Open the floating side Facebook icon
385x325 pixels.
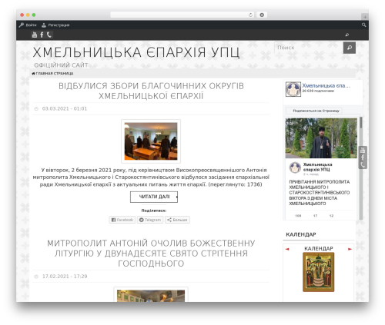[363, 158]
